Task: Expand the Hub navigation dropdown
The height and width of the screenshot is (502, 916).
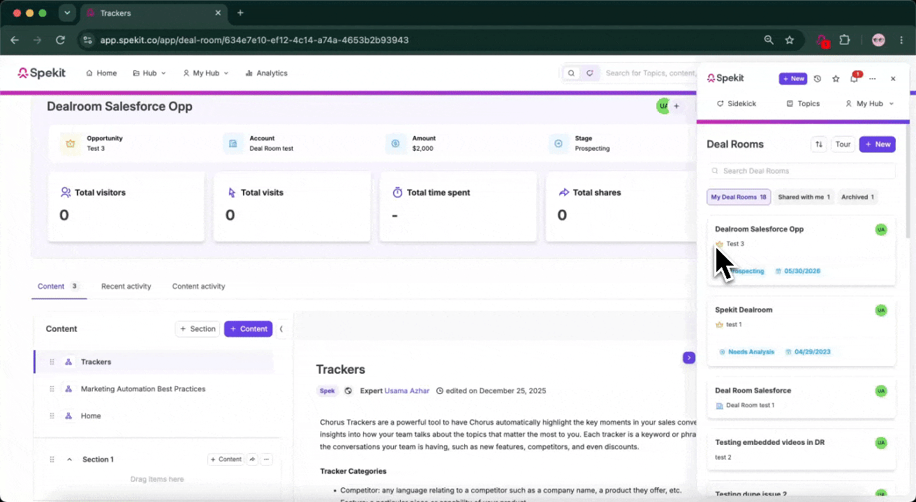Action: click(149, 73)
